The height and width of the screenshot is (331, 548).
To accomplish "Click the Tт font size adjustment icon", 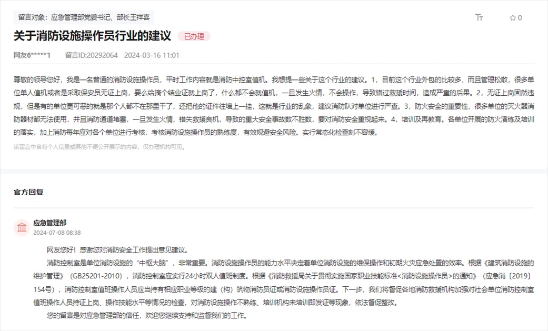I will [x=478, y=17].
